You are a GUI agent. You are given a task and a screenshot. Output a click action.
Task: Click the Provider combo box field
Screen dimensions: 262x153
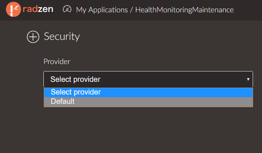click(x=148, y=79)
